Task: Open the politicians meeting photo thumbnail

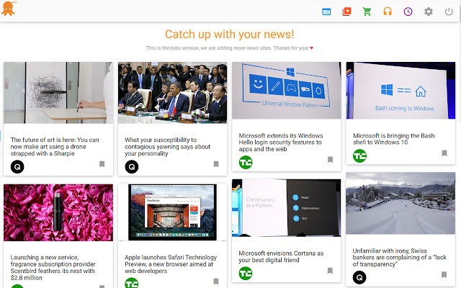Action: click(x=172, y=93)
